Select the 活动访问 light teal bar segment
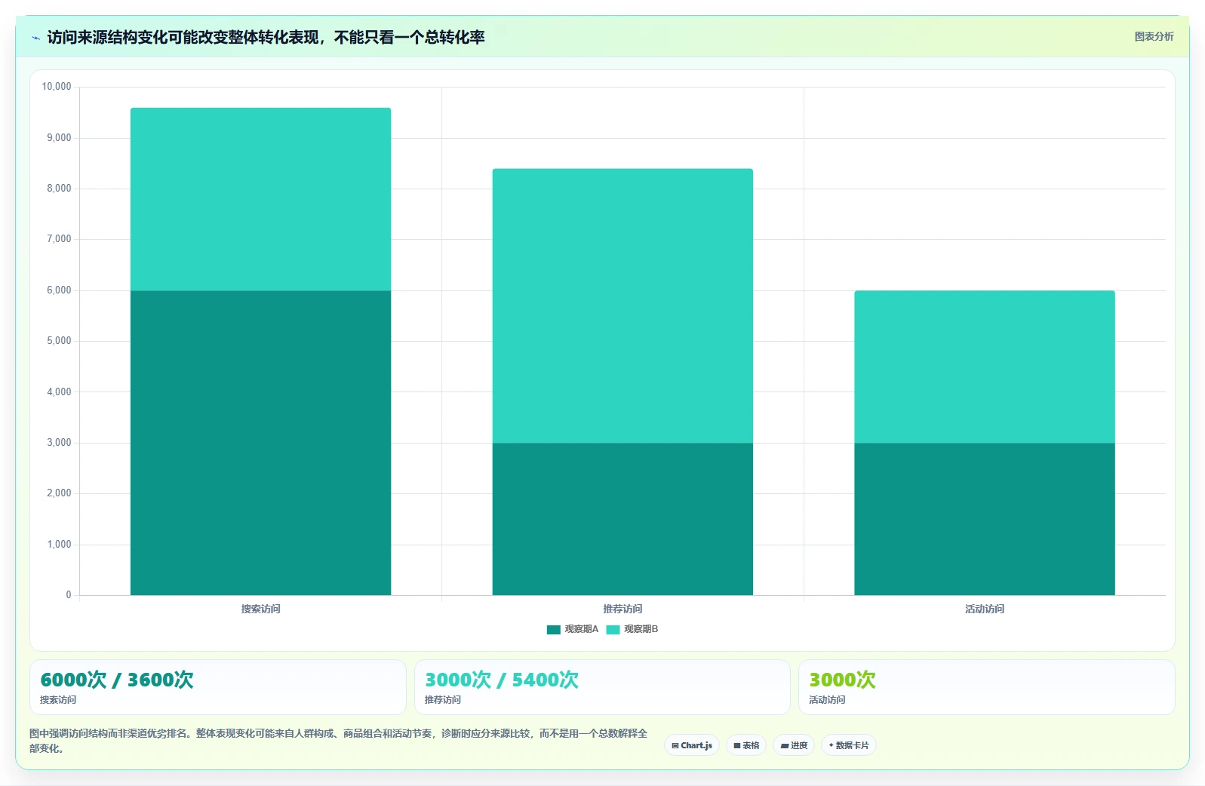 tap(985, 367)
